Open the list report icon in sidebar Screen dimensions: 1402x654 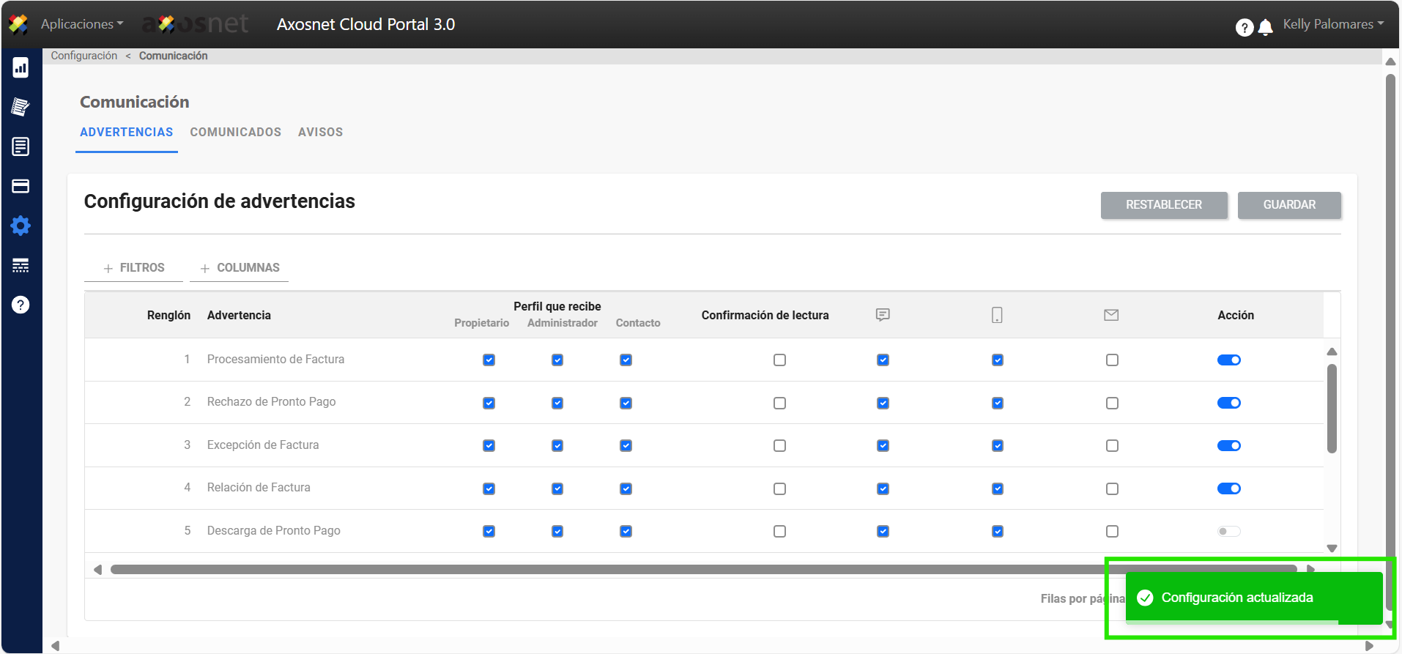pos(21,146)
